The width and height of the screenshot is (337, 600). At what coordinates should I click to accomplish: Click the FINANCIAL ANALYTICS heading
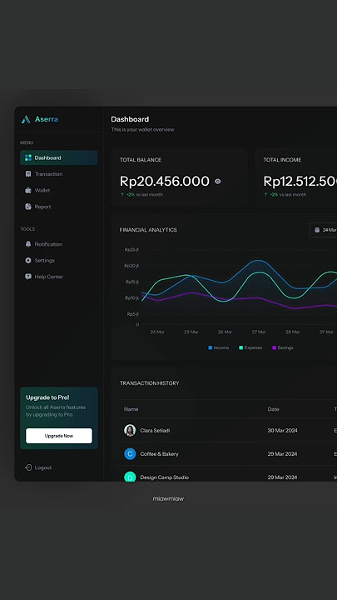148,230
